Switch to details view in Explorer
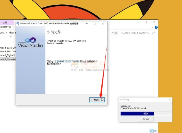 [x=152, y=131]
